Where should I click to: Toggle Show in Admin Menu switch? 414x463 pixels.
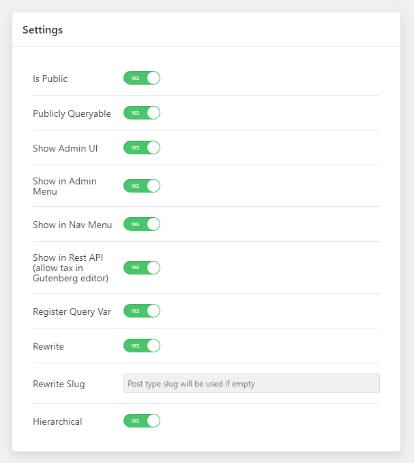click(142, 186)
